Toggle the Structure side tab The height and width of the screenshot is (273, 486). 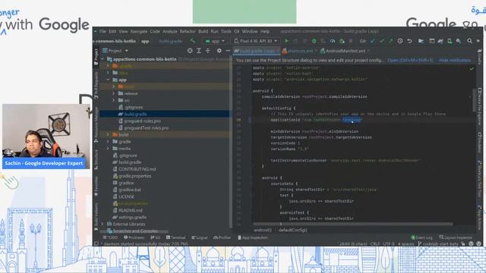coord(96,159)
